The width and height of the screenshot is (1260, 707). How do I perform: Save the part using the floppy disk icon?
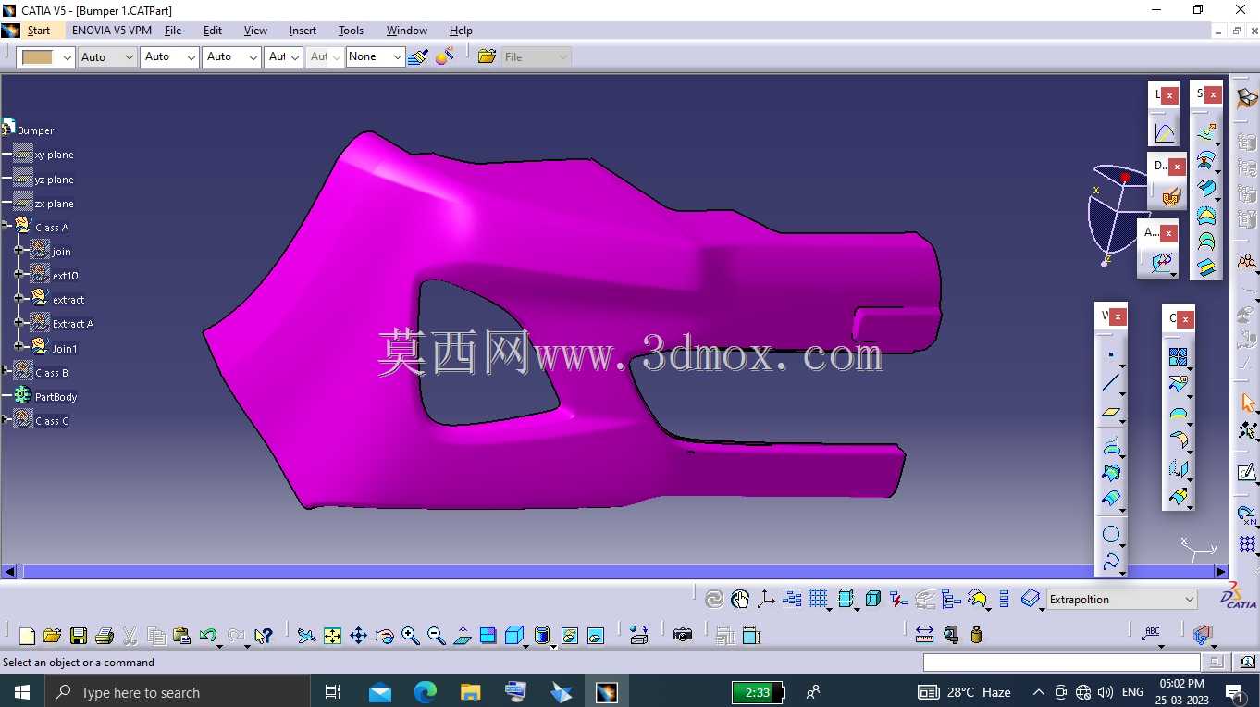79,636
